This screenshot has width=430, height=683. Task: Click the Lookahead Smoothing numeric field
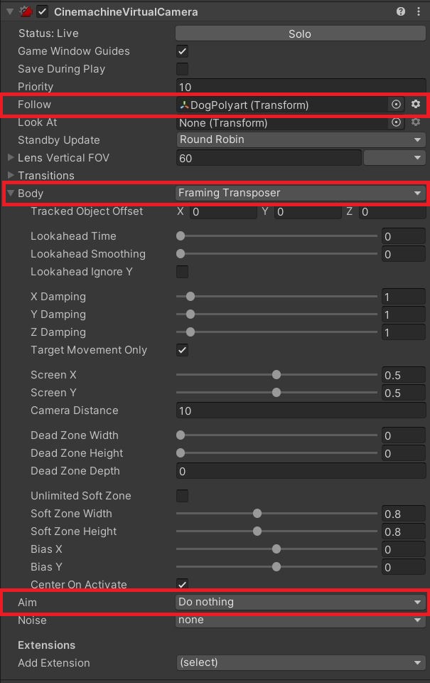coord(404,254)
